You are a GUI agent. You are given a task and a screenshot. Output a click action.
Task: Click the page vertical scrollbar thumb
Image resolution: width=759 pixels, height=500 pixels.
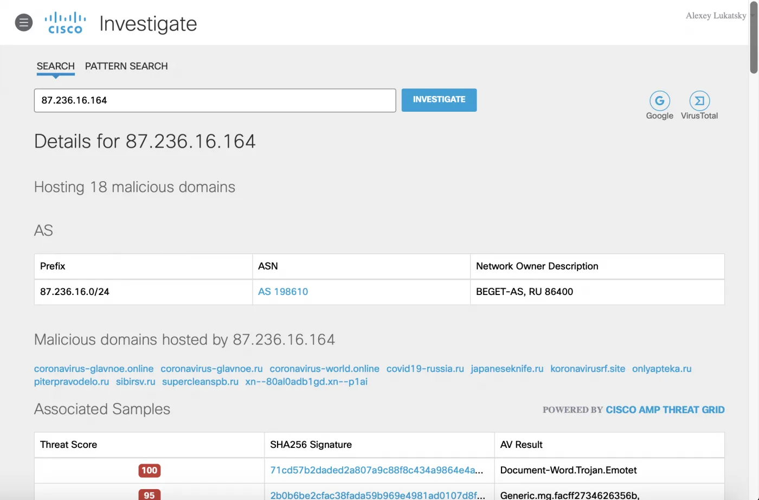click(754, 37)
